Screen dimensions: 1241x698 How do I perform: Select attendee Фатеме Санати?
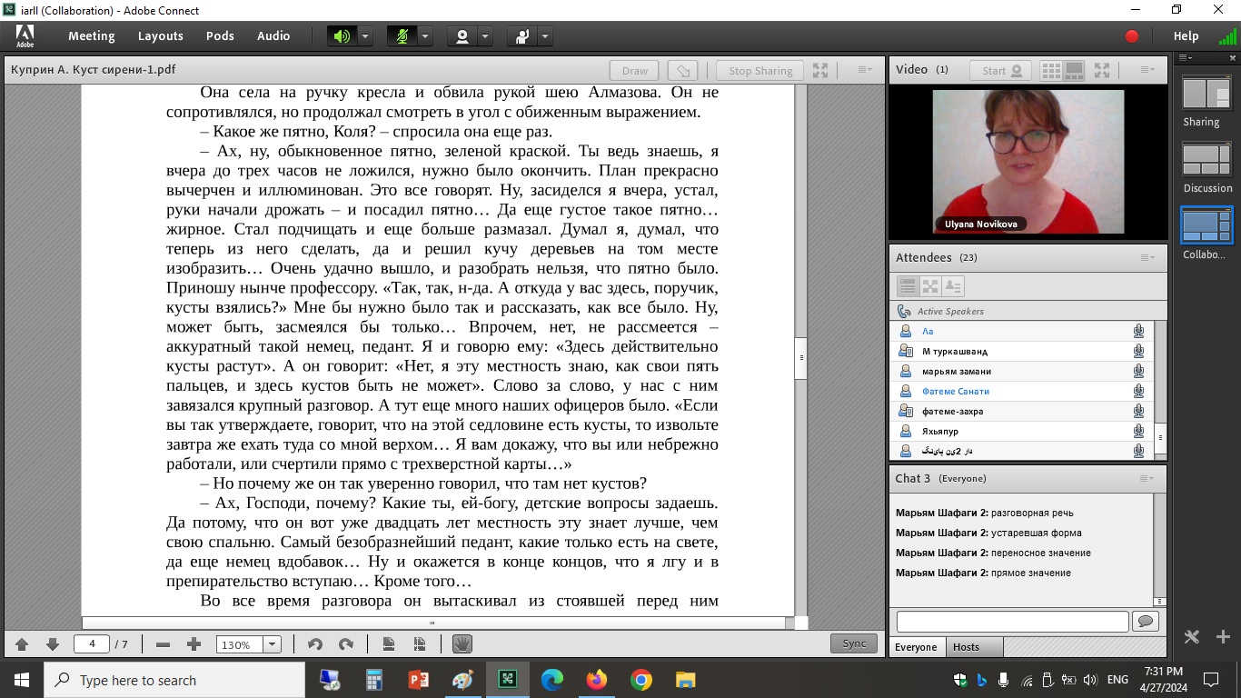1021,391
